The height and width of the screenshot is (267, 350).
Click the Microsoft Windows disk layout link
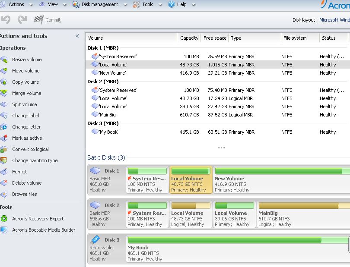pos(334,20)
